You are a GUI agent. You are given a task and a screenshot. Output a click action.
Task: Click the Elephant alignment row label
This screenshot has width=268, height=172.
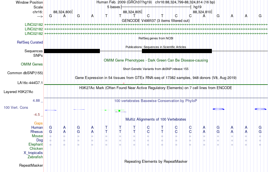pyautogui.click(x=36, y=144)
